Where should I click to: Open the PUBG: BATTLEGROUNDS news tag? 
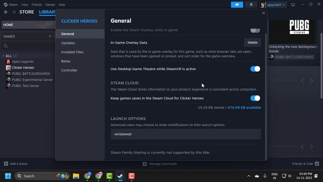click(292, 57)
